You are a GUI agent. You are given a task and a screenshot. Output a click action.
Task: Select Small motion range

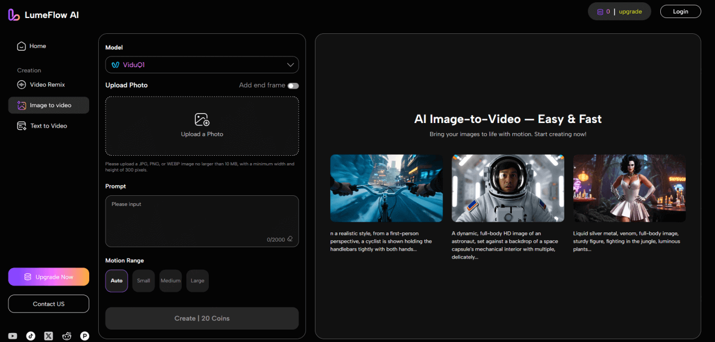pyautogui.click(x=143, y=280)
